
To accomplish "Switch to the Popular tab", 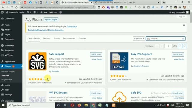I will point(57,38).
